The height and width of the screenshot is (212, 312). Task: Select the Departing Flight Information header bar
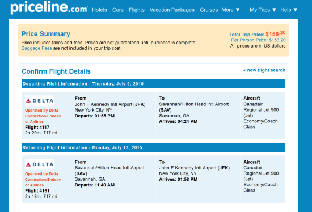(x=153, y=84)
